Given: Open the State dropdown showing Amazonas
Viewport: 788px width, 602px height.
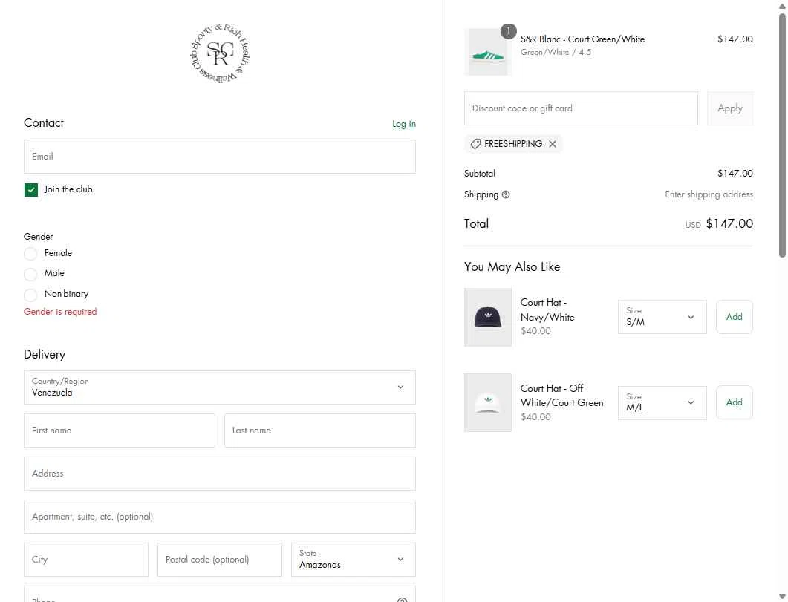Looking at the screenshot, I should pos(354,560).
